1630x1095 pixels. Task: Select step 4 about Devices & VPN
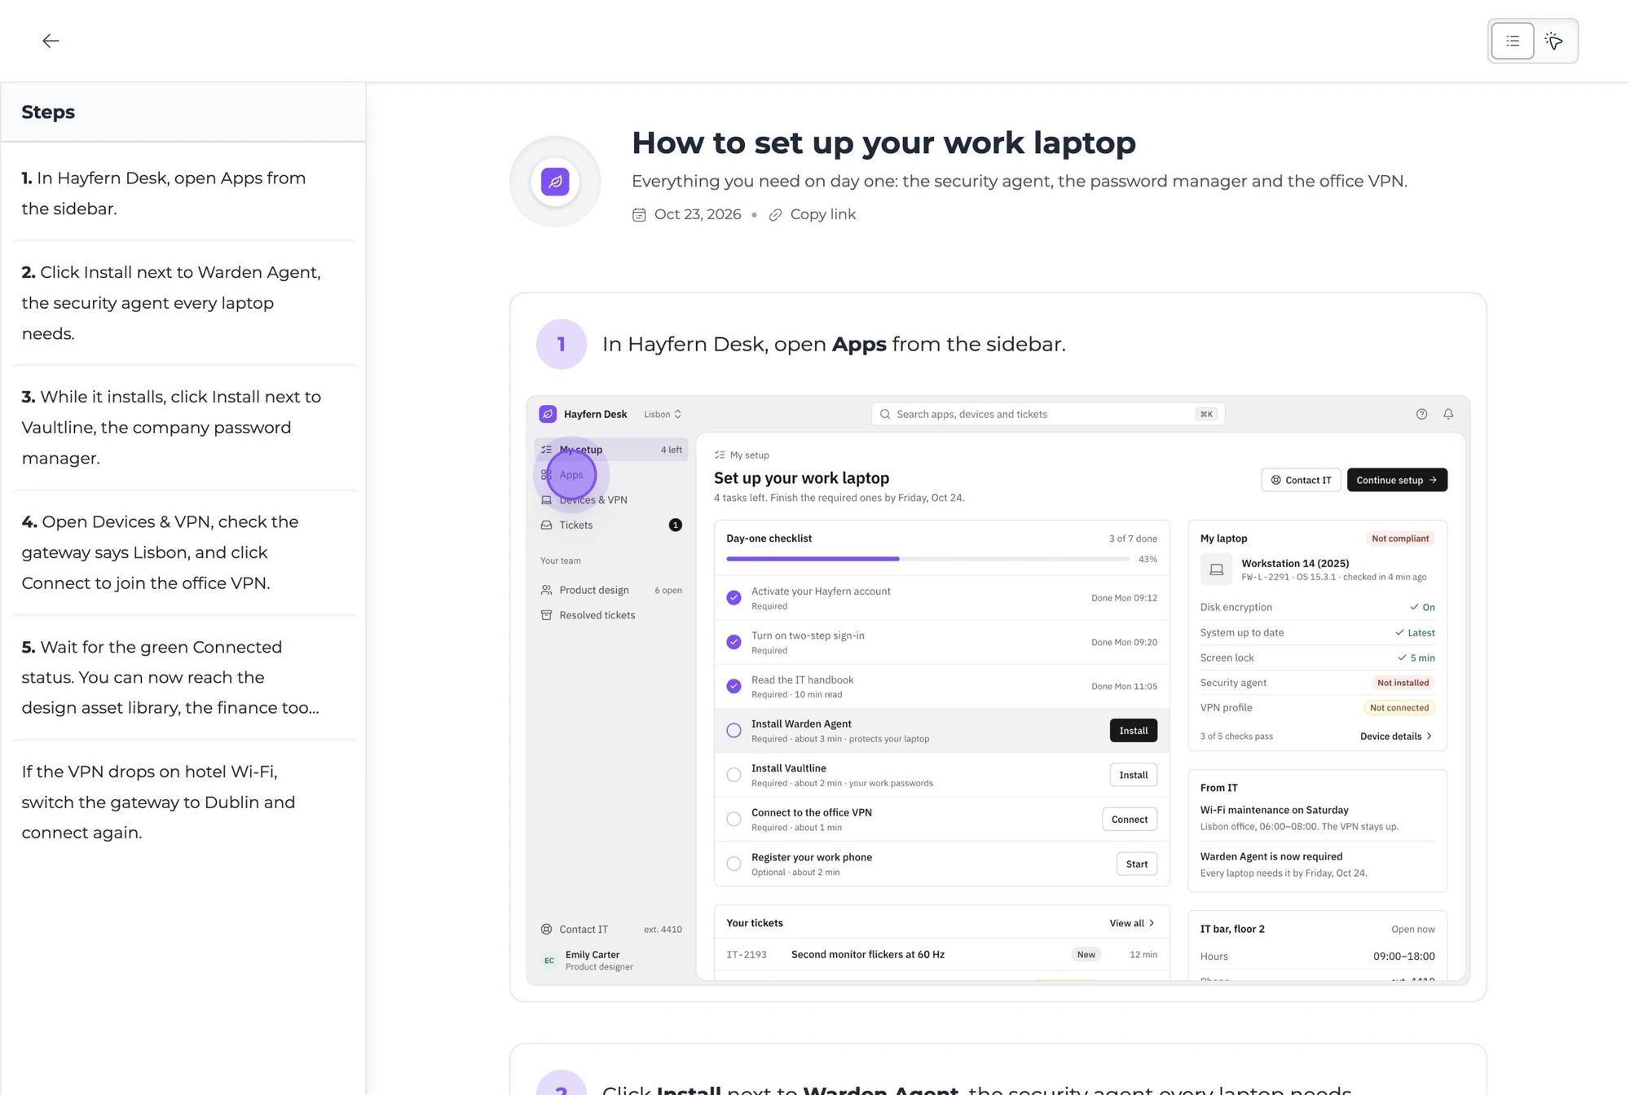coord(183,552)
